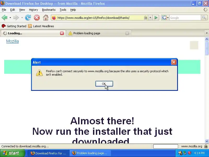Open the File menu

[4, 10]
